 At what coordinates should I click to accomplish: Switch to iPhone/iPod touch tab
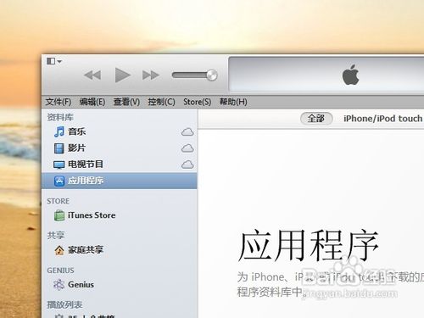tap(382, 119)
